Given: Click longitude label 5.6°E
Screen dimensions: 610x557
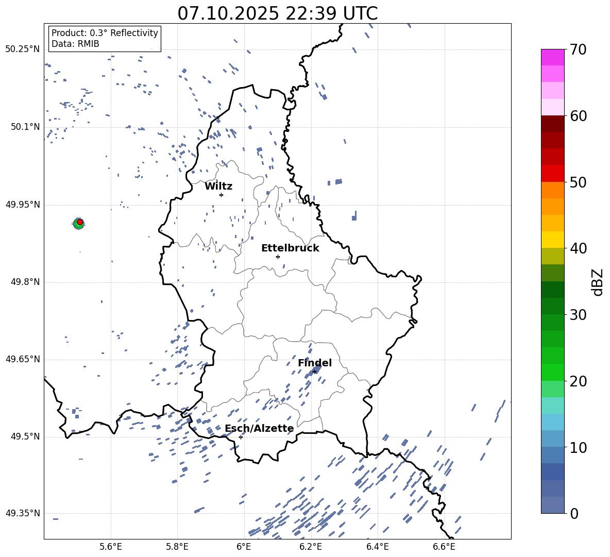Looking at the screenshot, I should coord(111,547).
